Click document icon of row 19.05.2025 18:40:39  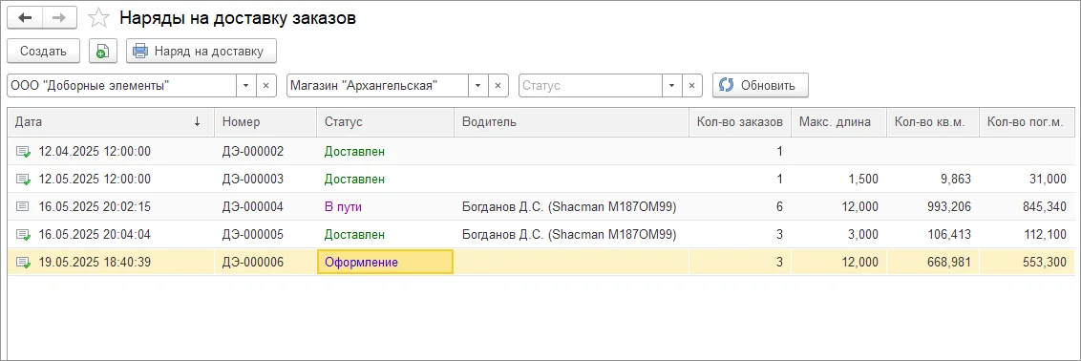click(24, 263)
